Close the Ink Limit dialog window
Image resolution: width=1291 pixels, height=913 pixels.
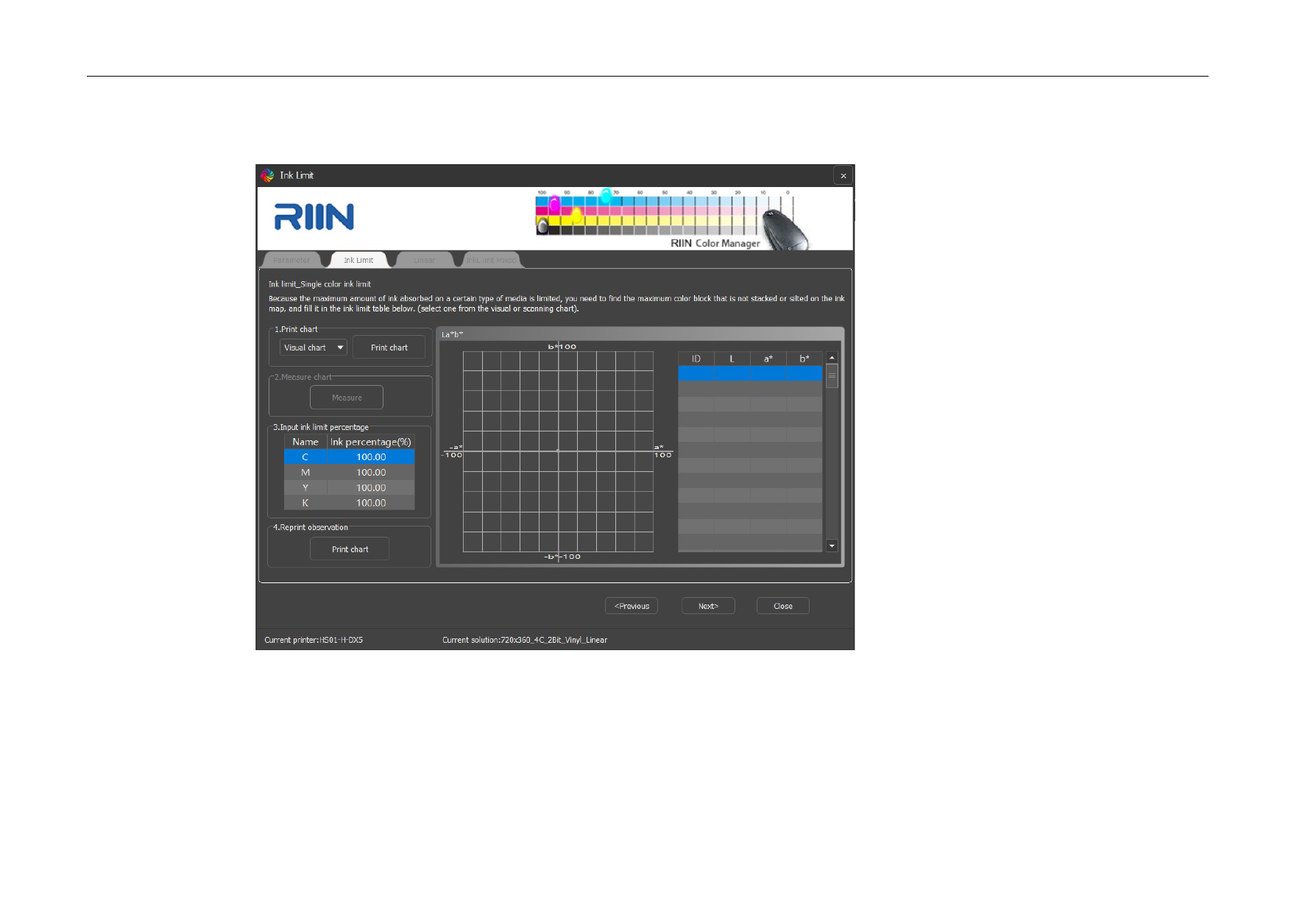(x=843, y=176)
